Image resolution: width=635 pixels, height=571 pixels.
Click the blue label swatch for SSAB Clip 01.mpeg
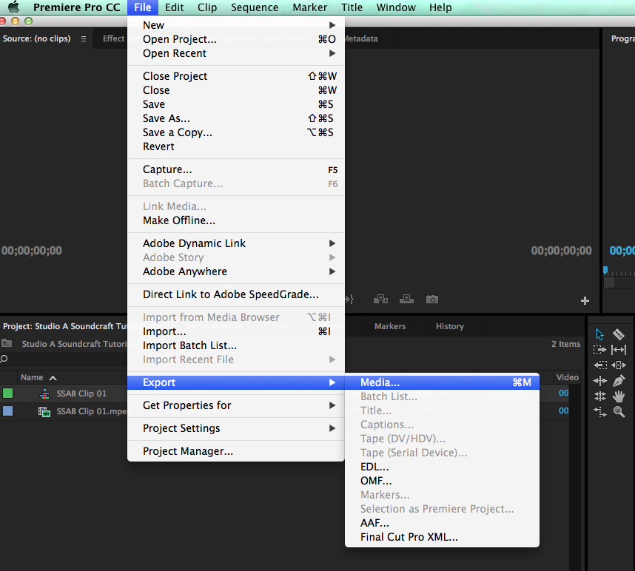point(7,411)
